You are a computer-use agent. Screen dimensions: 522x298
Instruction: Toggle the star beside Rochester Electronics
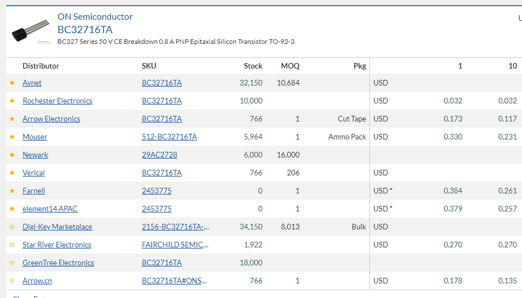[12, 101]
